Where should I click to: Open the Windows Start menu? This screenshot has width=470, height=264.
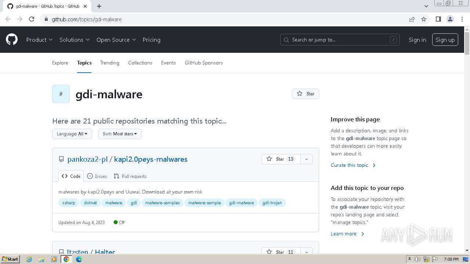[x=10, y=259]
